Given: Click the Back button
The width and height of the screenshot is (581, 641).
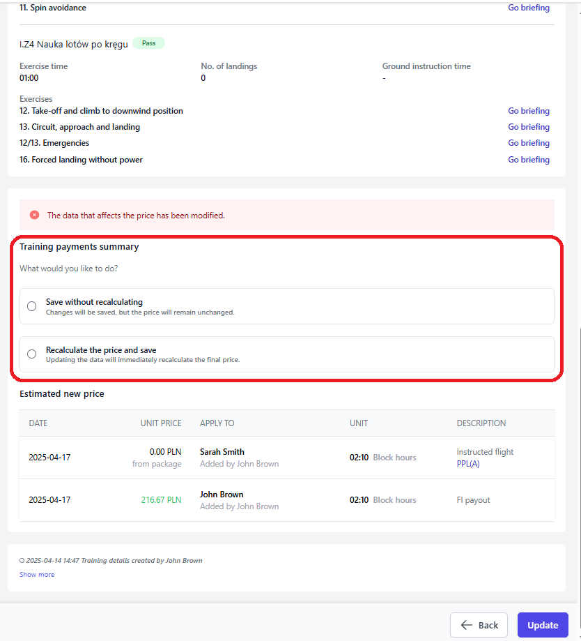Looking at the screenshot, I should (x=479, y=625).
